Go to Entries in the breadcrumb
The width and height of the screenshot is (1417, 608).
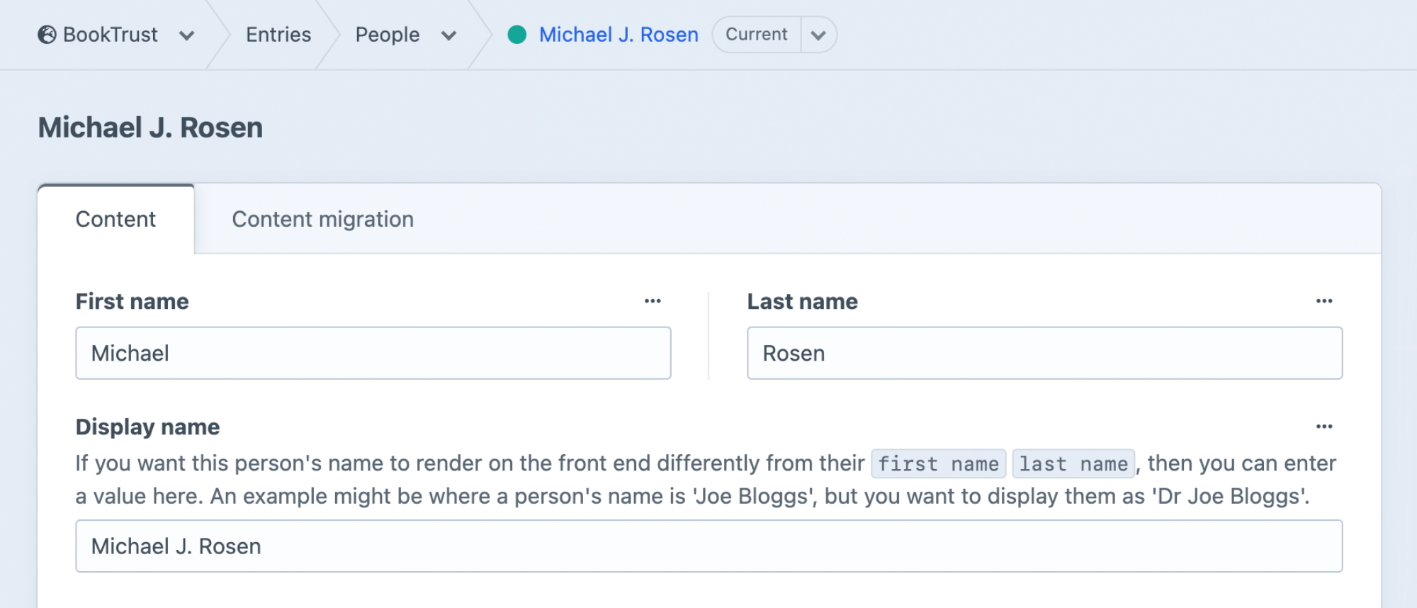(278, 35)
